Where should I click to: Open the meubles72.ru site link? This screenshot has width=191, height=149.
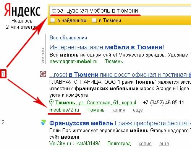(64, 110)
